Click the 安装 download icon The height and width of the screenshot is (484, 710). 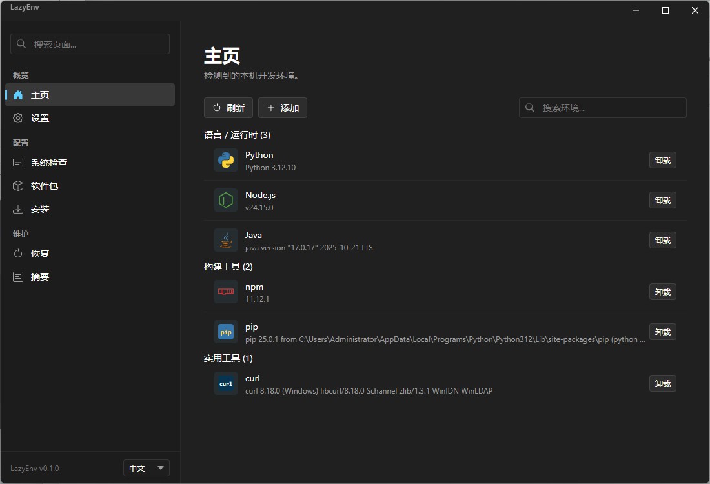(18, 209)
